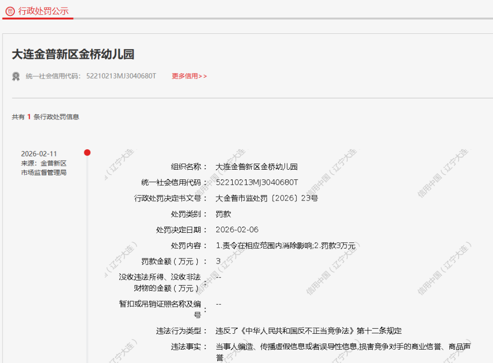Click the 处罚内容 text about 罚款3万元
This screenshot has width=493, height=363.
point(285,245)
